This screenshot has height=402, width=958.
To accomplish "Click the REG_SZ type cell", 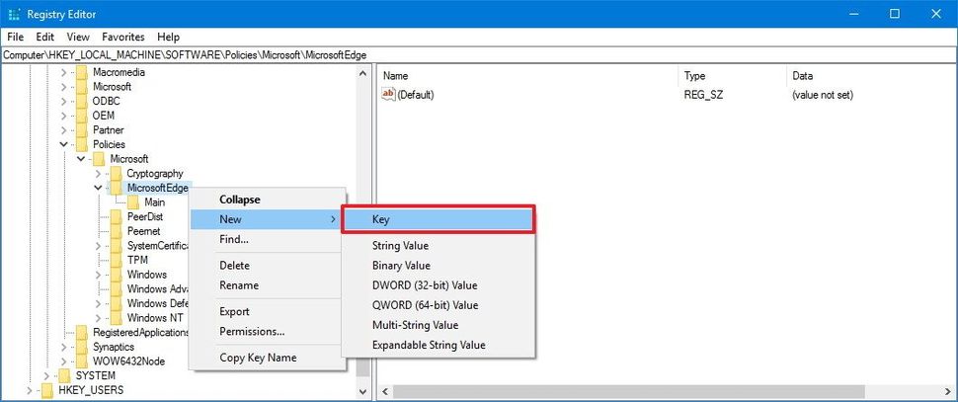I will (704, 95).
